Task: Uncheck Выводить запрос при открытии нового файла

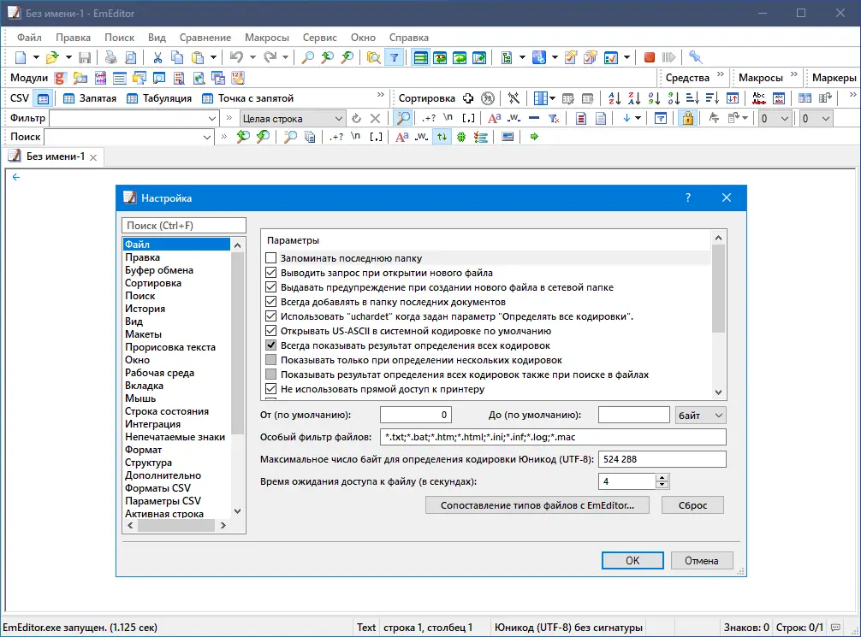Action: pos(270,273)
